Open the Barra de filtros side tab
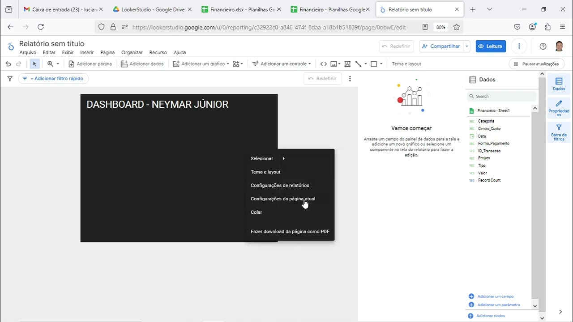 coord(559,132)
